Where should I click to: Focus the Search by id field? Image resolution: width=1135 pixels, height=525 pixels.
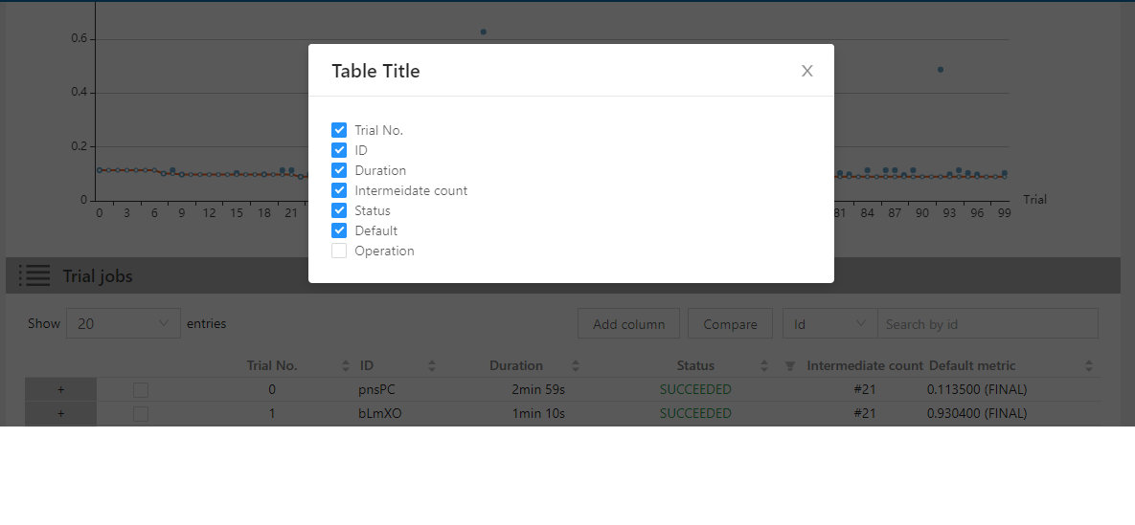[x=987, y=324]
